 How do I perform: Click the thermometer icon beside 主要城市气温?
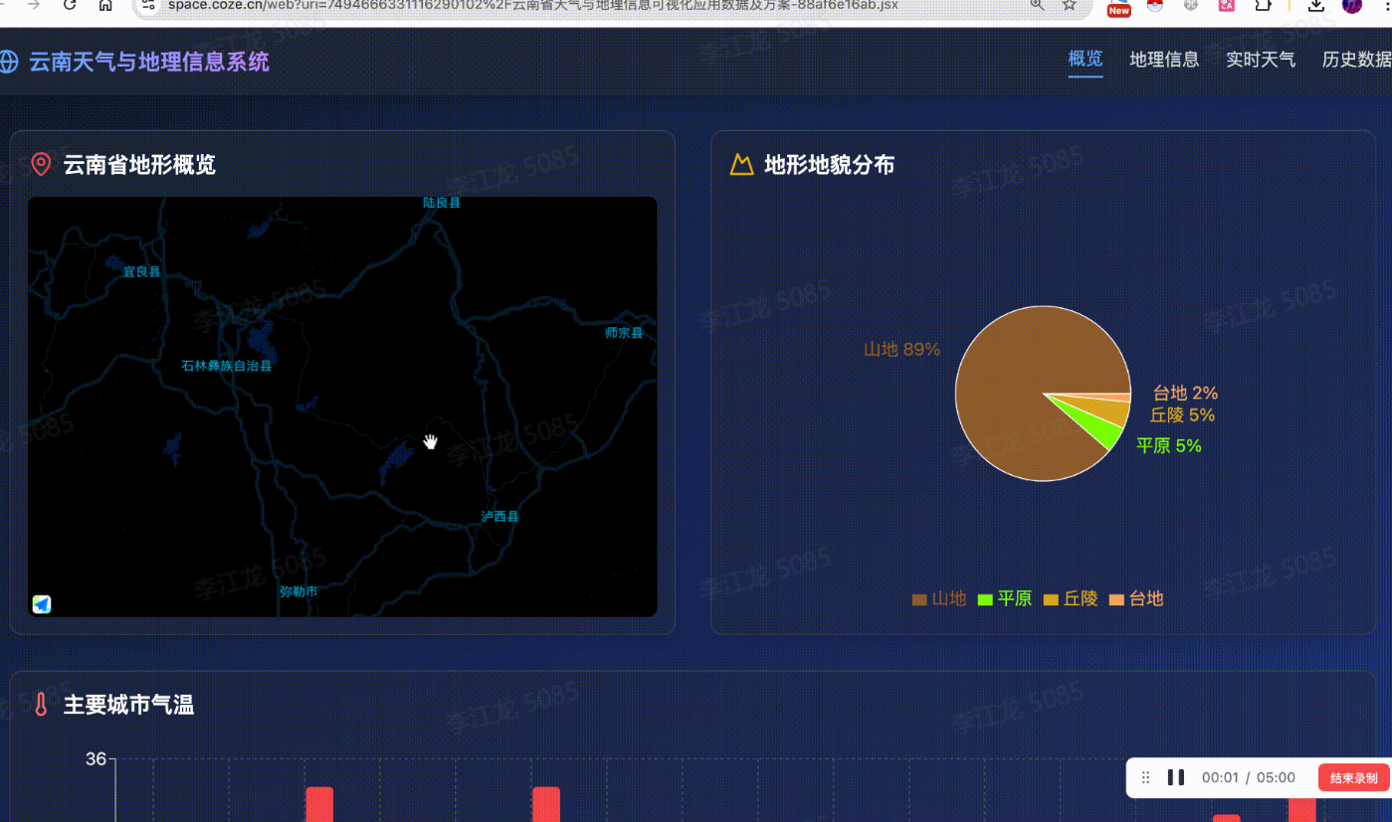tap(41, 705)
